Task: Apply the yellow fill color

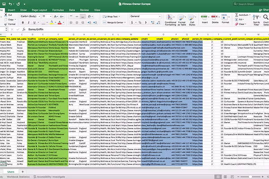Action: [x=52, y=22]
